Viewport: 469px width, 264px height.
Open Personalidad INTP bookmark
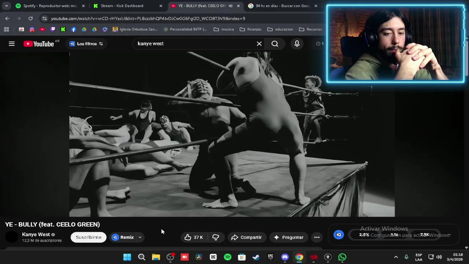(x=185, y=29)
